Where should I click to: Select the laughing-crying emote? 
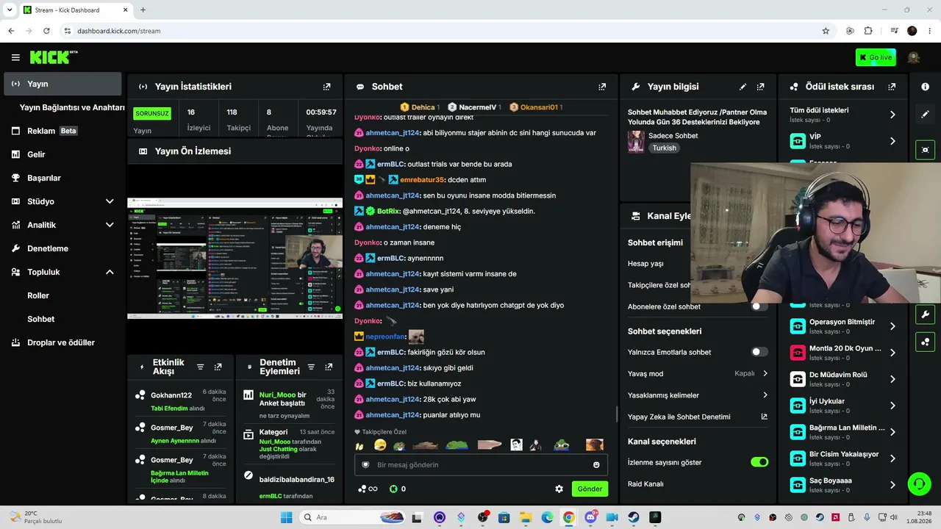click(380, 445)
